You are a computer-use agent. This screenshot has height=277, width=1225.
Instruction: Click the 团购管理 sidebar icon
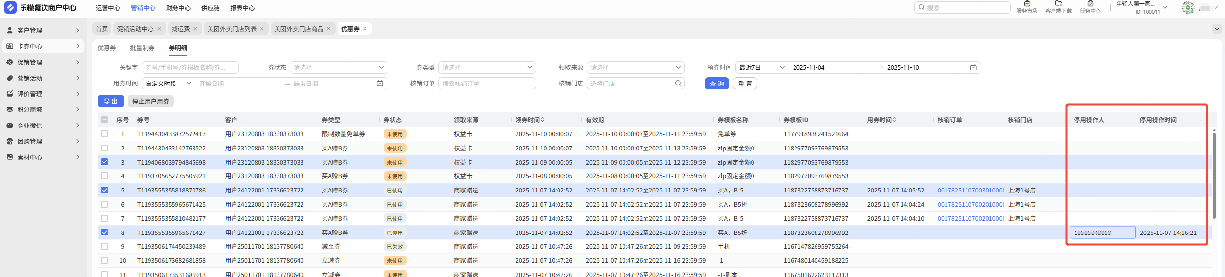[x=10, y=141]
